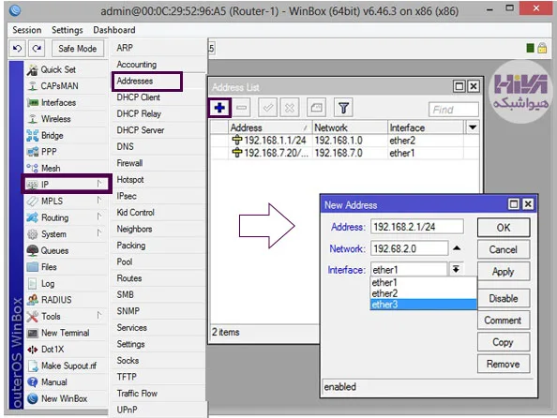Open the Bridge sidebar item
Viewport: 557px width, 418px height.
click(53, 135)
